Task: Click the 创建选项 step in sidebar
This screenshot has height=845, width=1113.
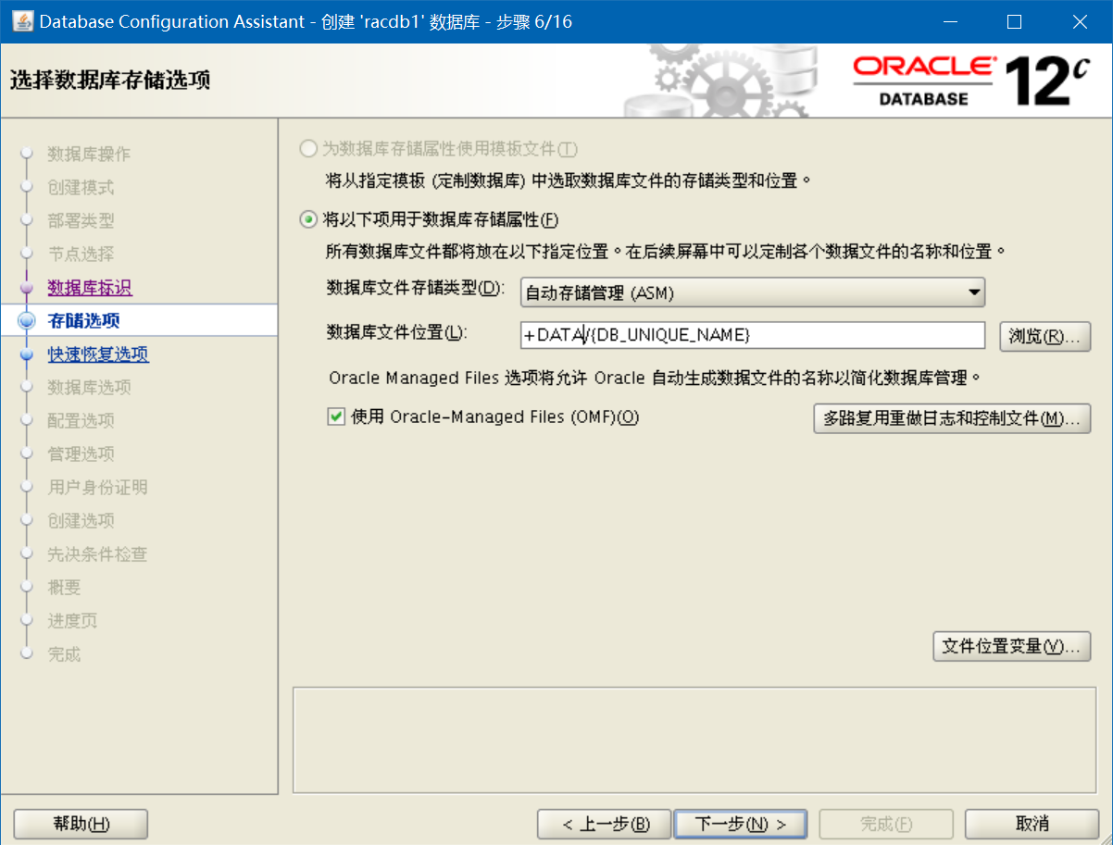Action: click(81, 520)
